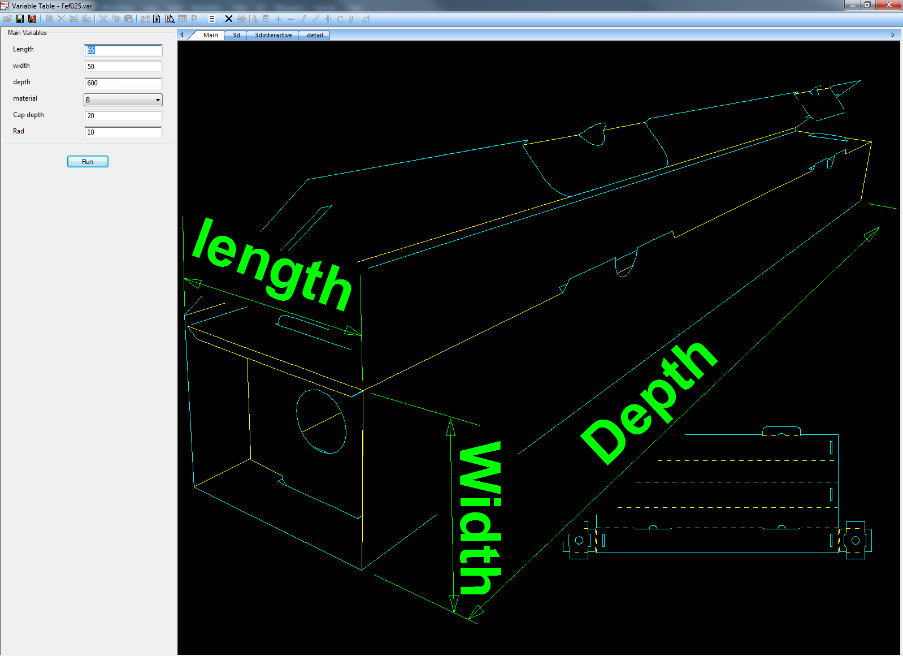Screen dimensions: 903x656
Task: Click the P toolbar icon
Action: coord(194,19)
